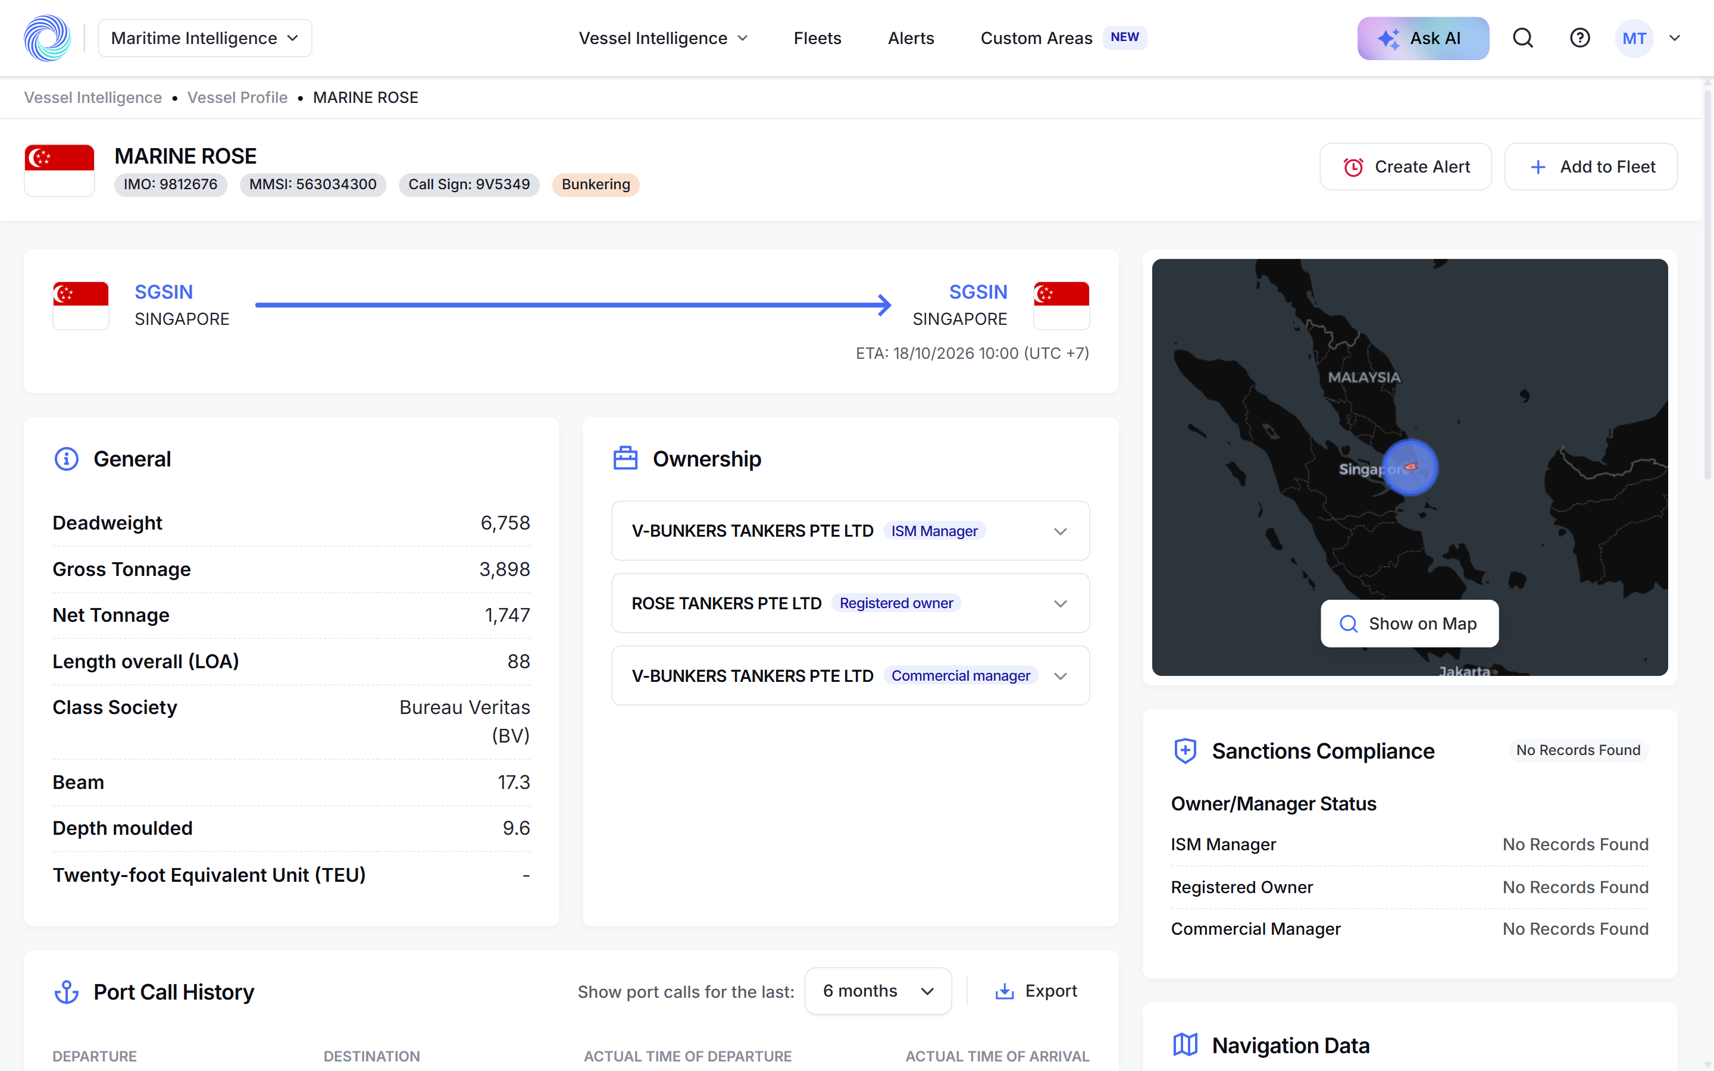
Task: Click the Ownership briefcase icon
Action: (x=625, y=458)
